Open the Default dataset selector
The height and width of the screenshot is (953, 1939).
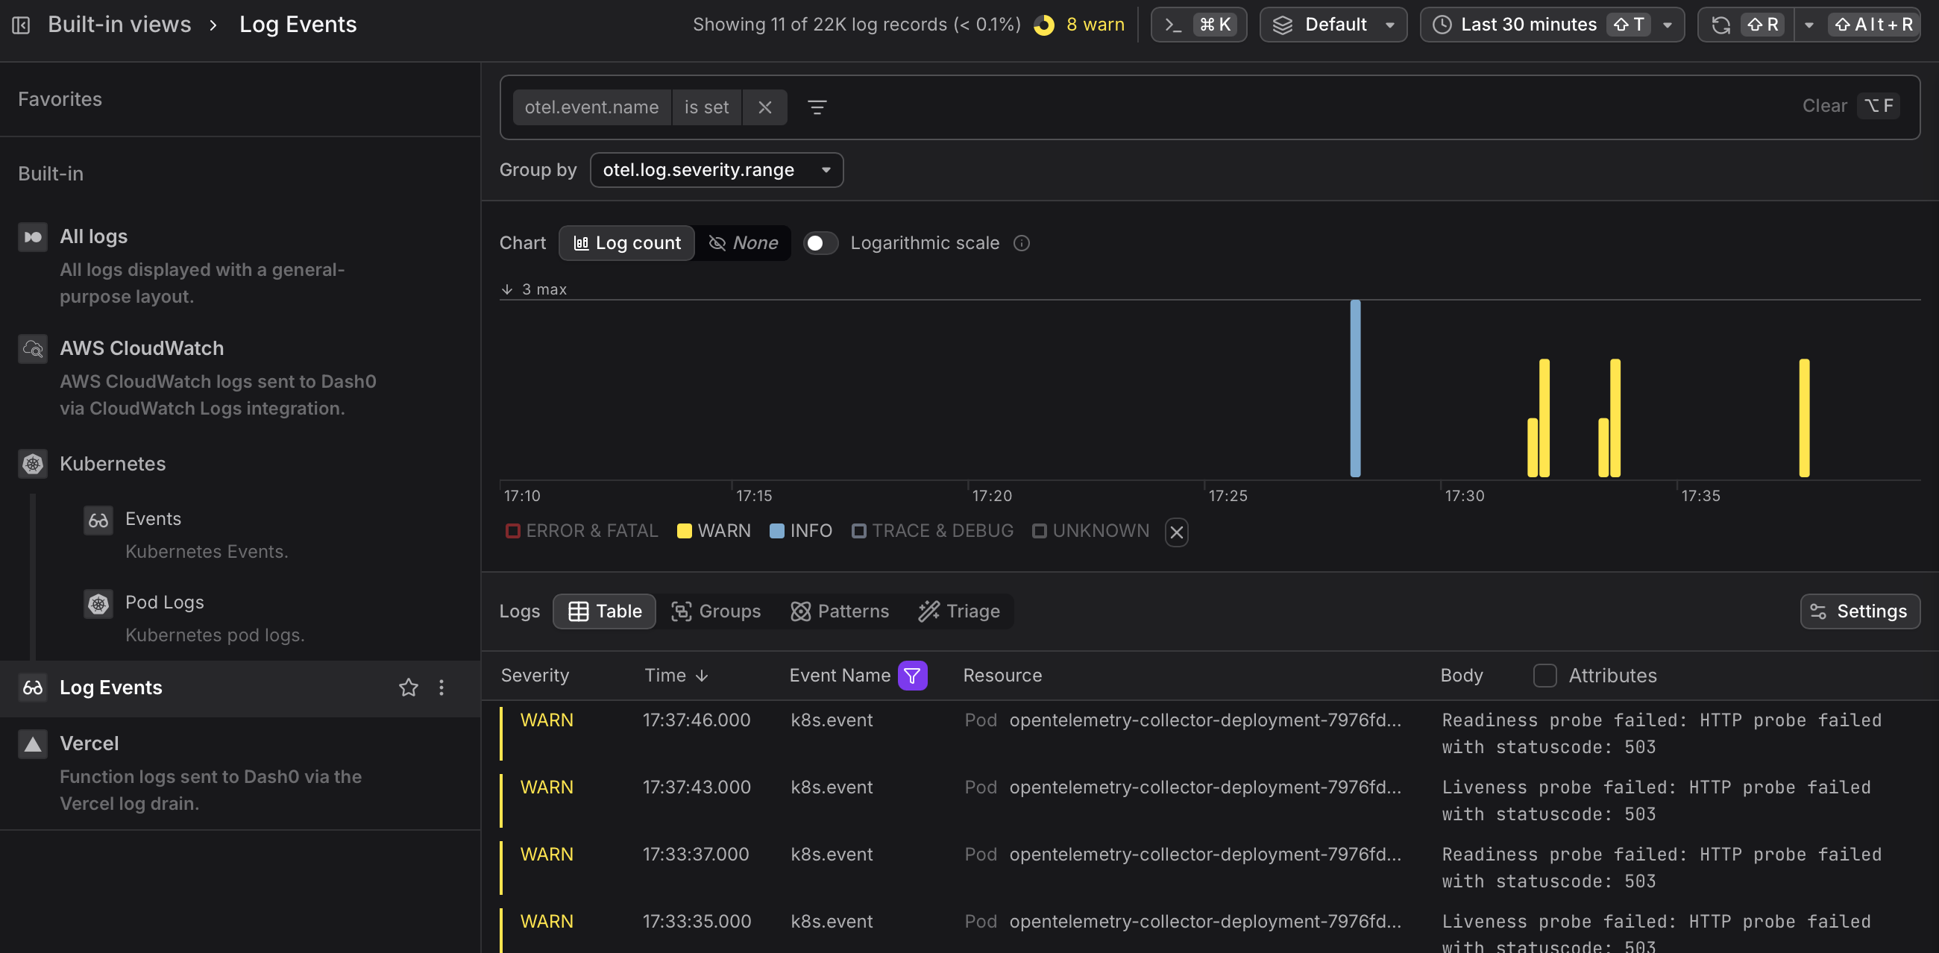coord(1332,24)
